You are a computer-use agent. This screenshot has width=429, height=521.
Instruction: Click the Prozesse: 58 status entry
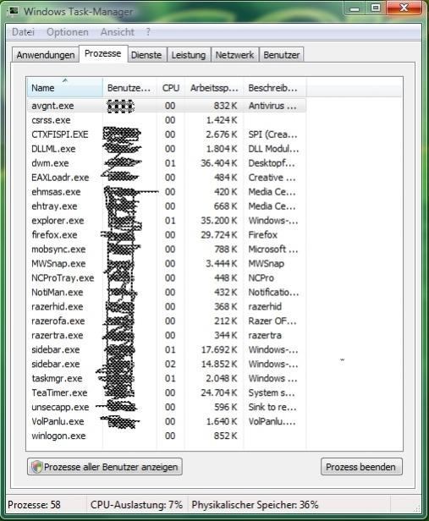pyautogui.click(x=34, y=505)
